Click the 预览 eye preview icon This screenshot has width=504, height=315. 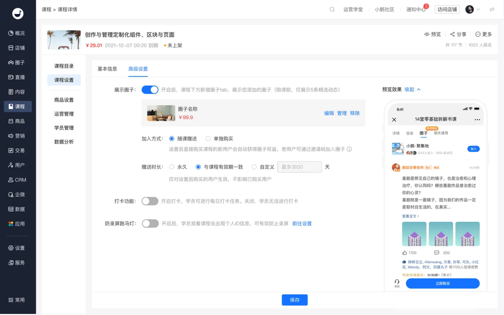[427, 34]
